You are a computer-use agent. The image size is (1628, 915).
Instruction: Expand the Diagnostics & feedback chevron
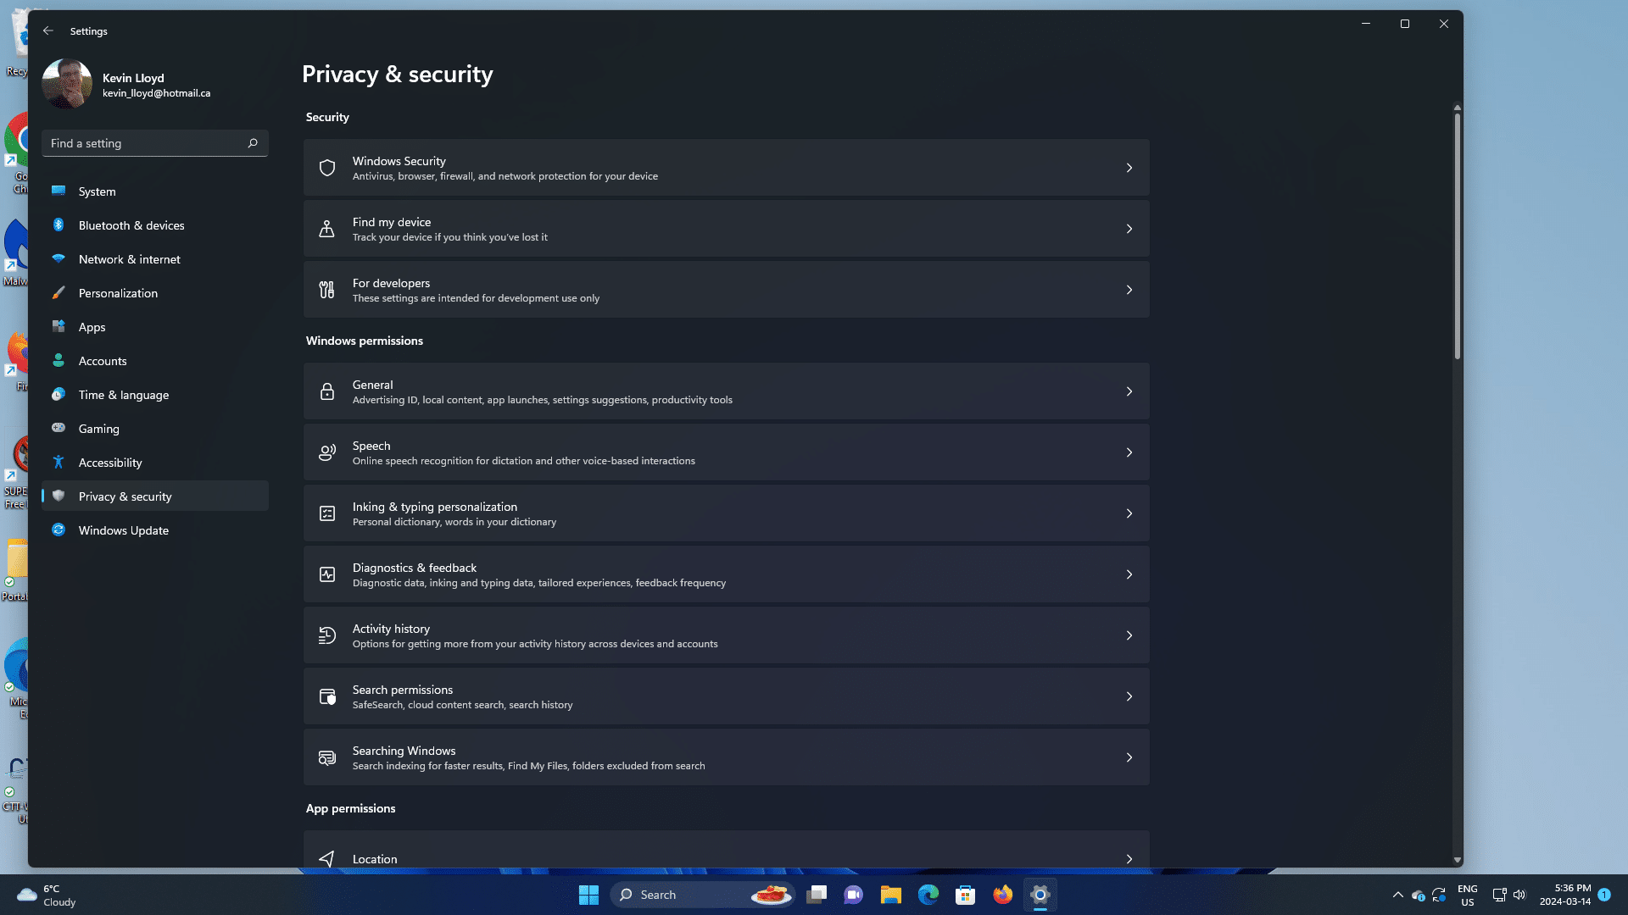pyautogui.click(x=1129, y=574)
